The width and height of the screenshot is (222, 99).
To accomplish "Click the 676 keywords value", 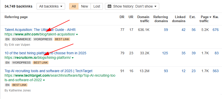I will coord(216,30).
